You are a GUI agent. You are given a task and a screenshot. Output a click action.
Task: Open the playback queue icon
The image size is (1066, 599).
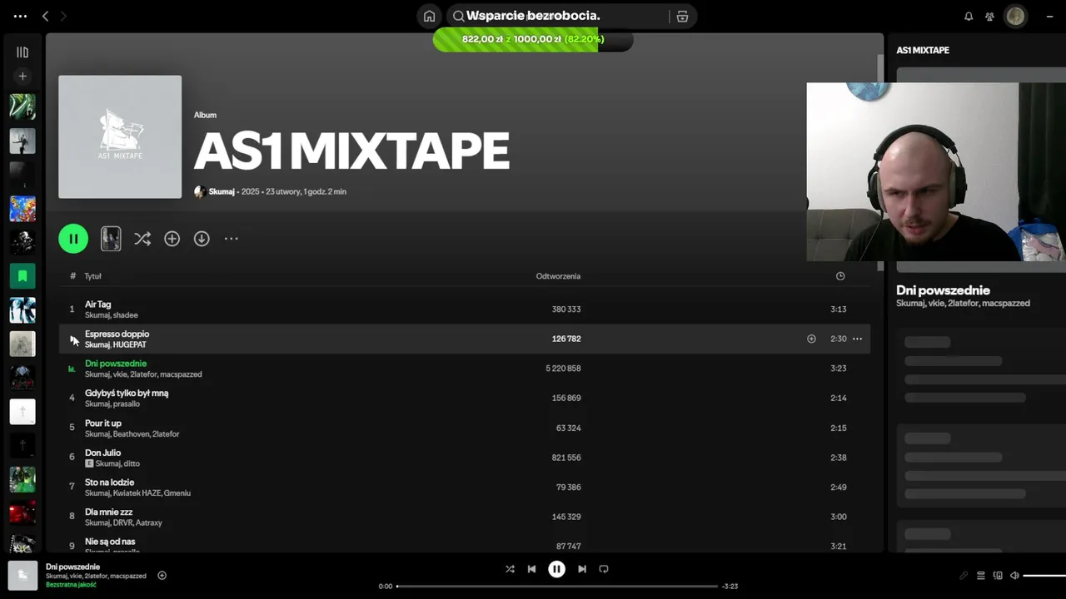pos(981,576)
